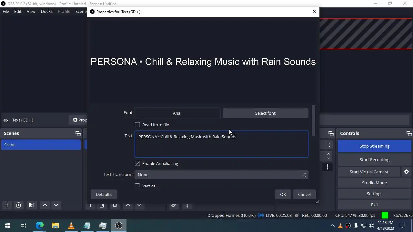This screenshot has width=413, height=232.
Task: Open the File menu
Action: point(6,11)
